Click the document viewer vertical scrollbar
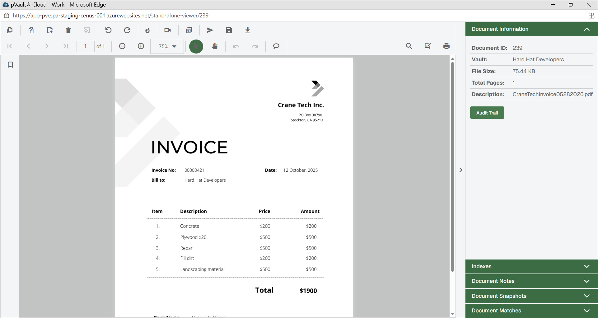This screenshot has width=598, height=318. pyautogui.click(x=452, y=167)
